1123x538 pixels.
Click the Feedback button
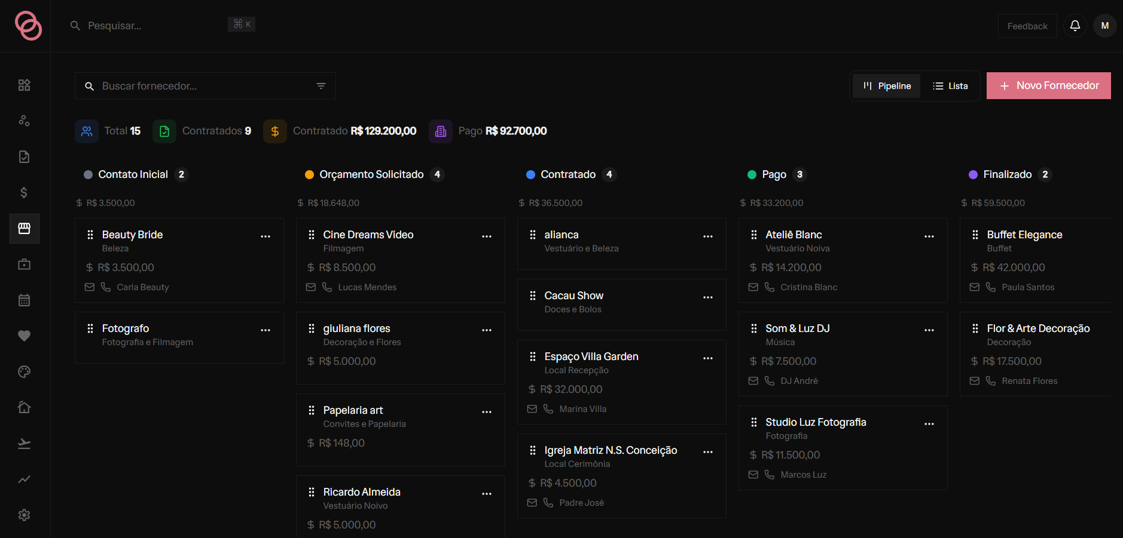click(x=1027, y=26)
